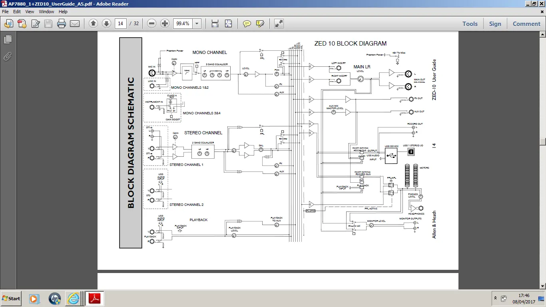Click 'STEREO CHANNEL 2' label
This screenshot has height=307, width=546.
click(186, 205)
